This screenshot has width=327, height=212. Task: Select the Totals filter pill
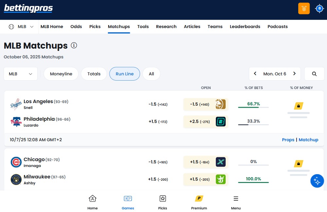click(x=94, y=74)
